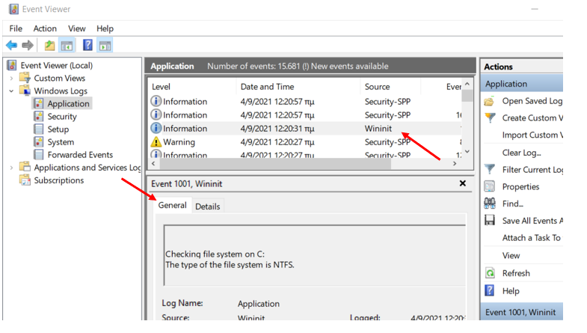This screenshot has height=333, width=587.
Task: Click the green Refresh icon
Action: (490, 273)
